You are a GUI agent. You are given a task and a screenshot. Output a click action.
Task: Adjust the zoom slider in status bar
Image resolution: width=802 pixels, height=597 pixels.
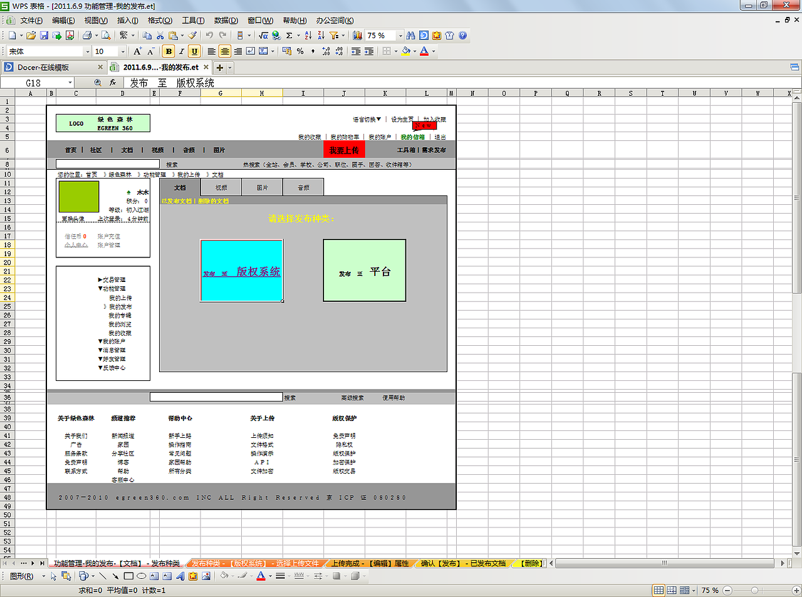tap(755, 590)
